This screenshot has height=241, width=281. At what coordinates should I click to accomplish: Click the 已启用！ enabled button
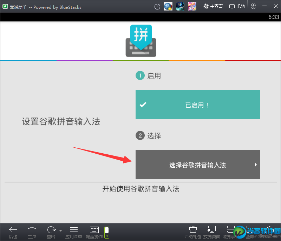pos(198,105)
